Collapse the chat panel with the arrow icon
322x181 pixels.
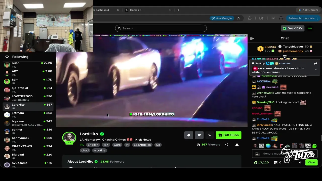tap(252, 38)
